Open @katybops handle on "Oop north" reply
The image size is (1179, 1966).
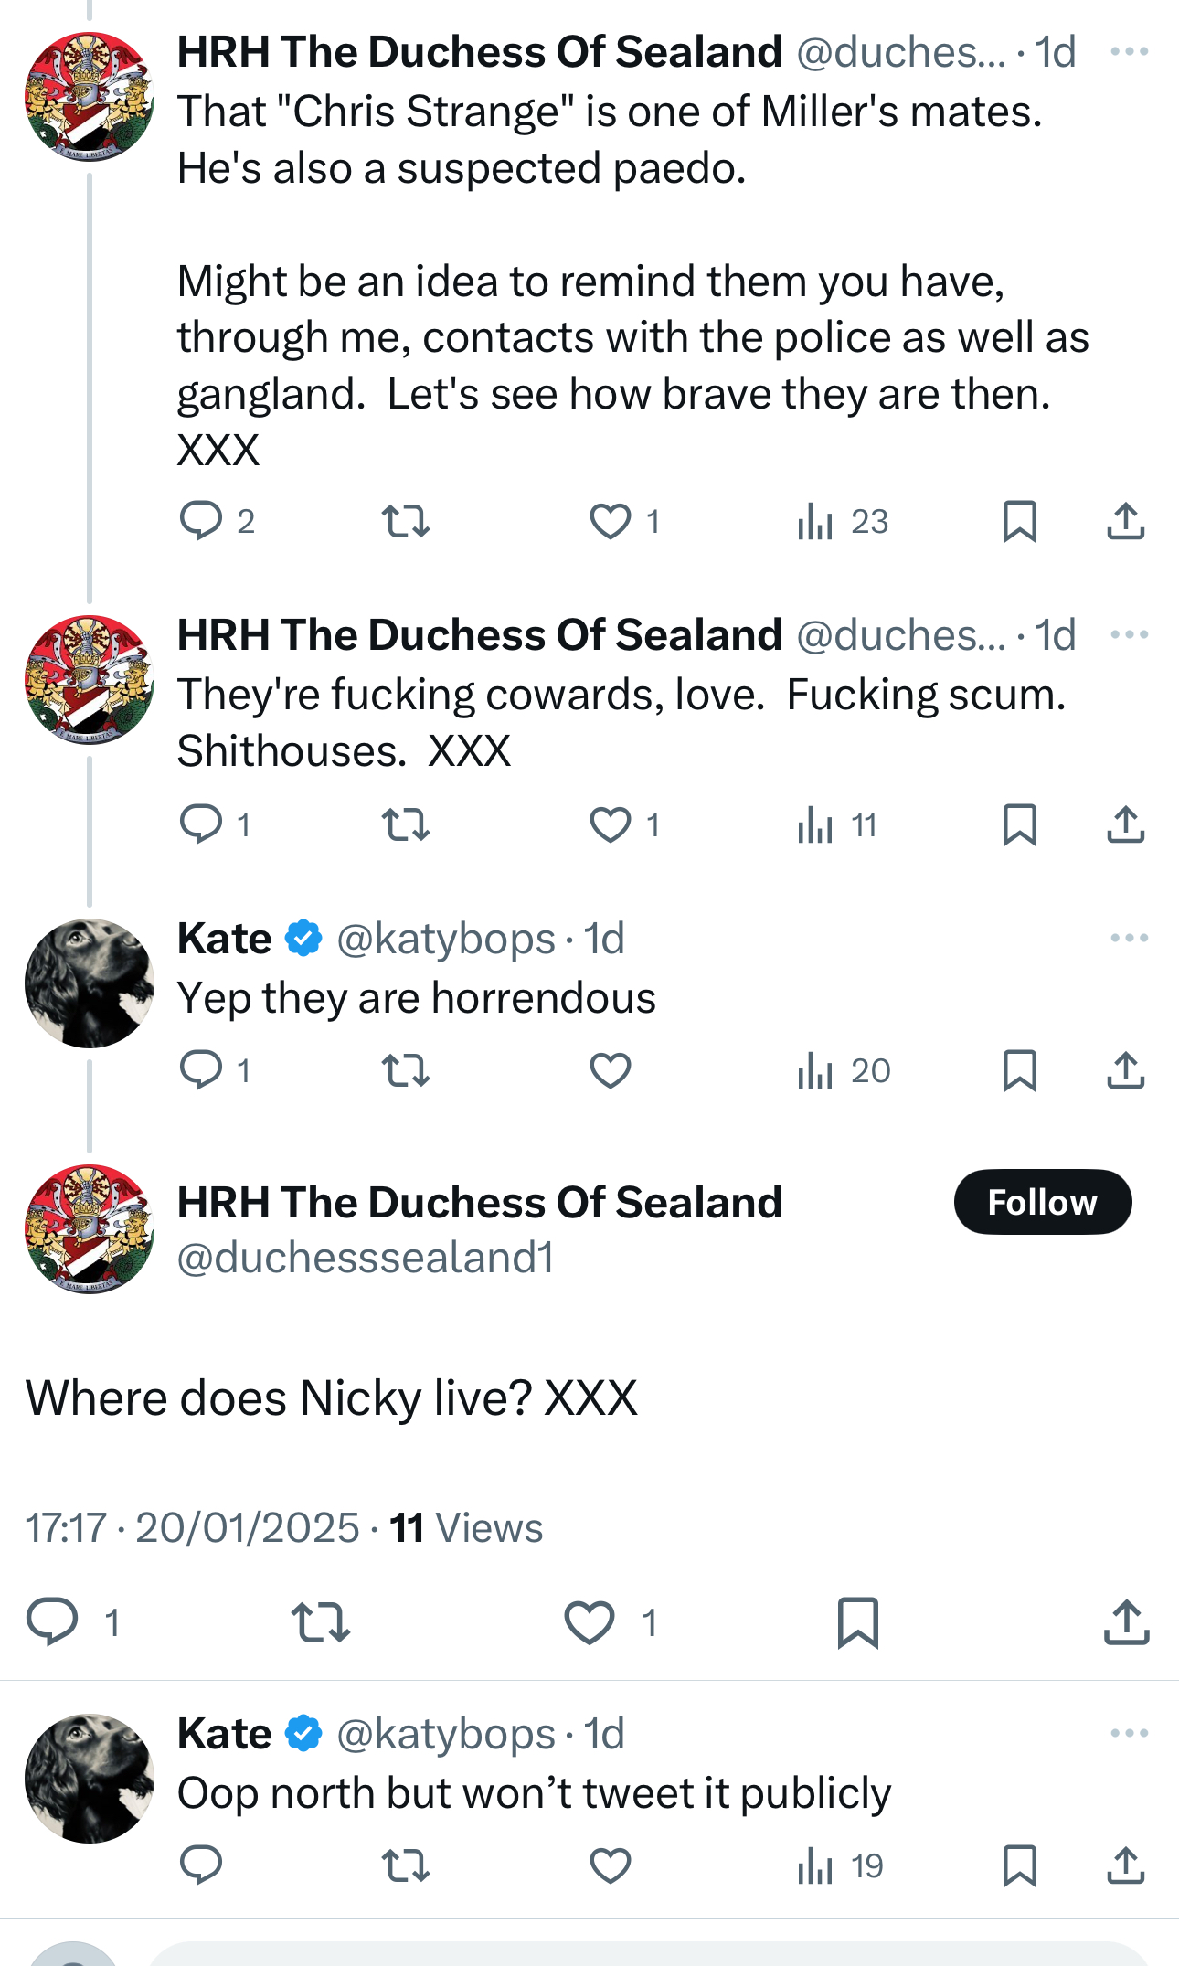click(x=446, y=1734)
